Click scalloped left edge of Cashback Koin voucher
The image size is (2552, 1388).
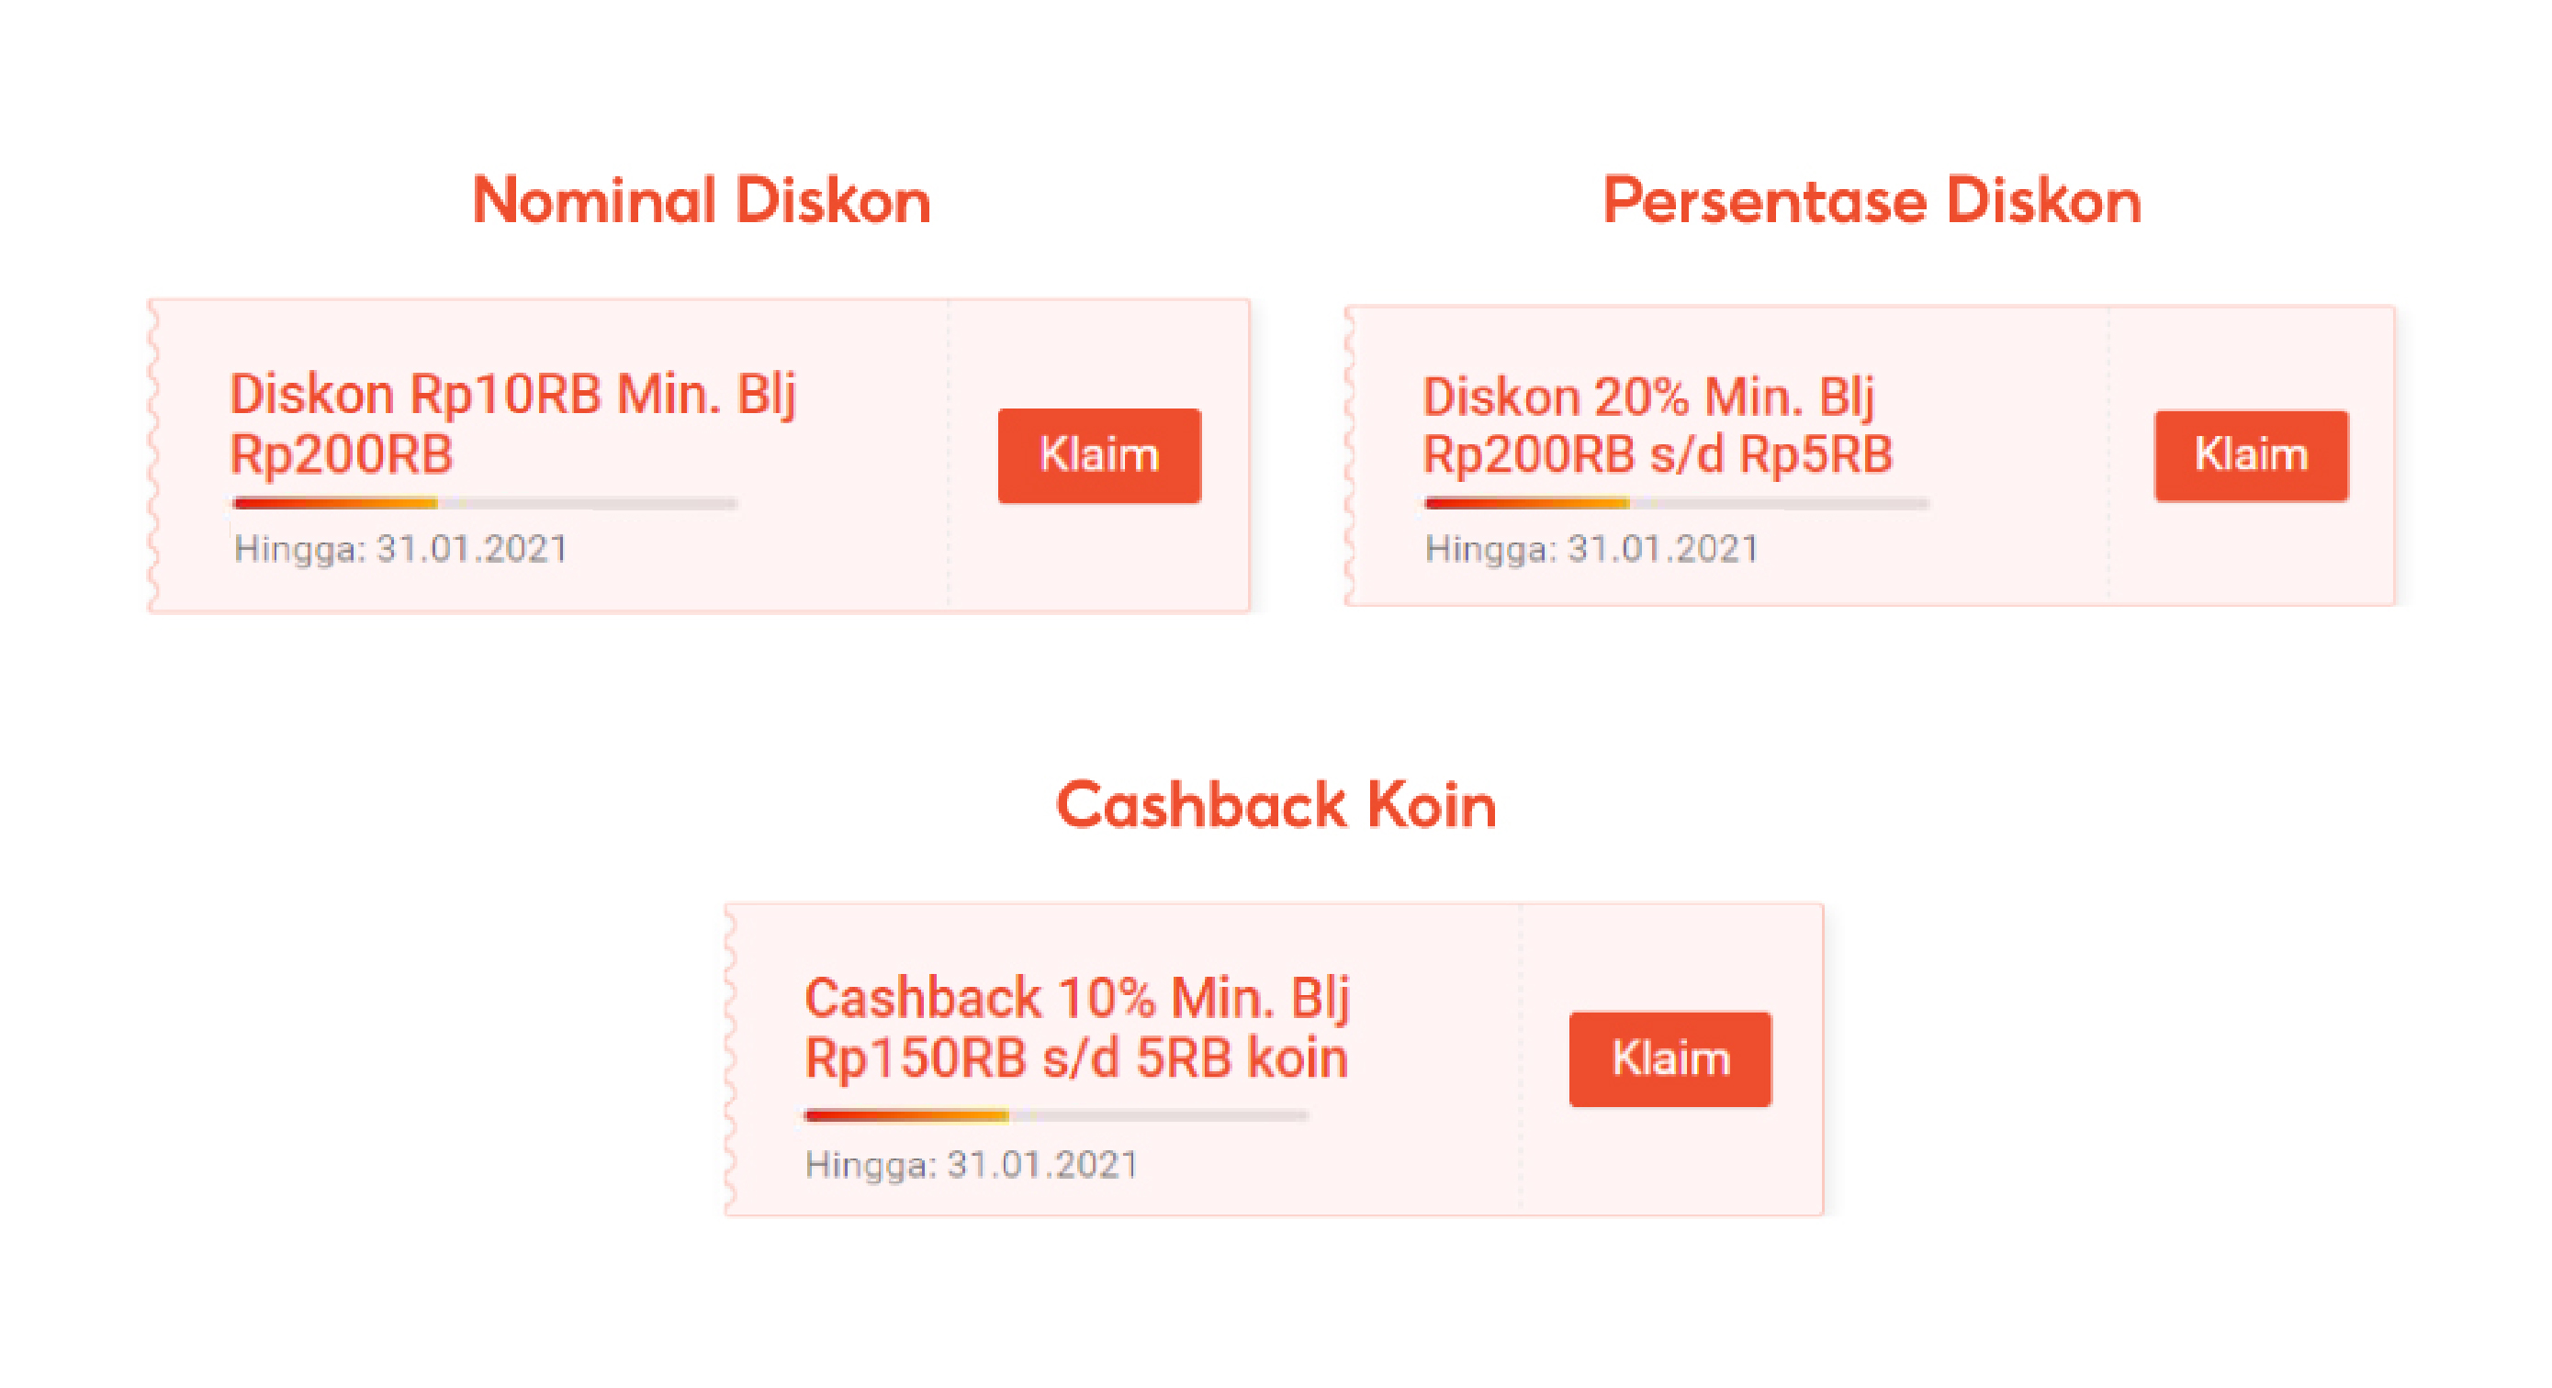(730, 1059)
